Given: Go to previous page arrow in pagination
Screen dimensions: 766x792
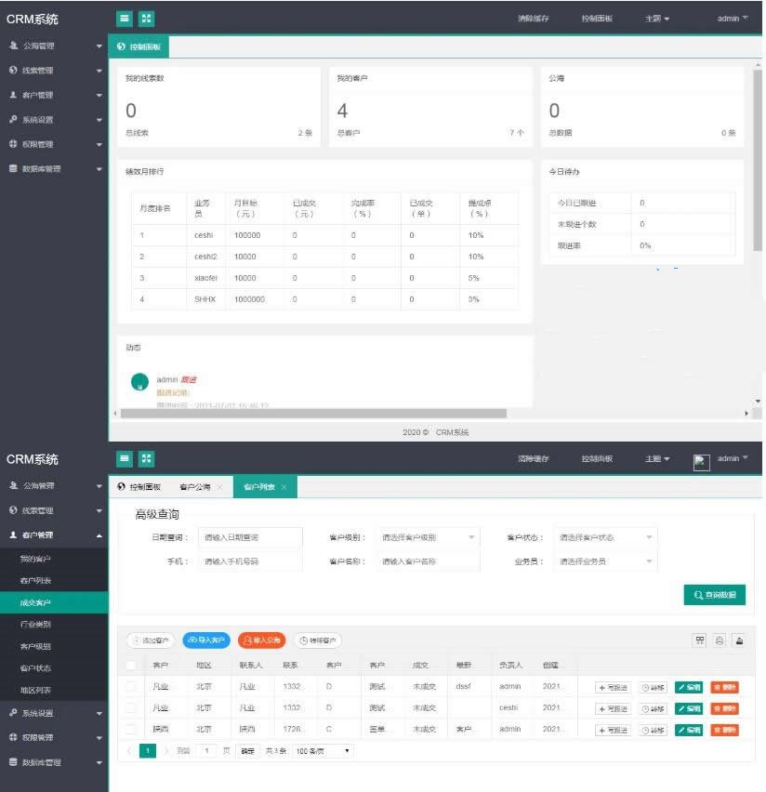Looking at the screenshot, I should coord(129,750).
